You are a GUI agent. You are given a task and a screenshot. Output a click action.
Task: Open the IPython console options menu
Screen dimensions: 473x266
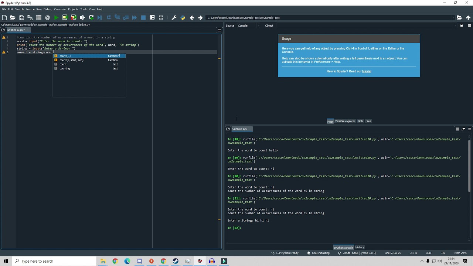pyautogui.click(x=469, y=129)
